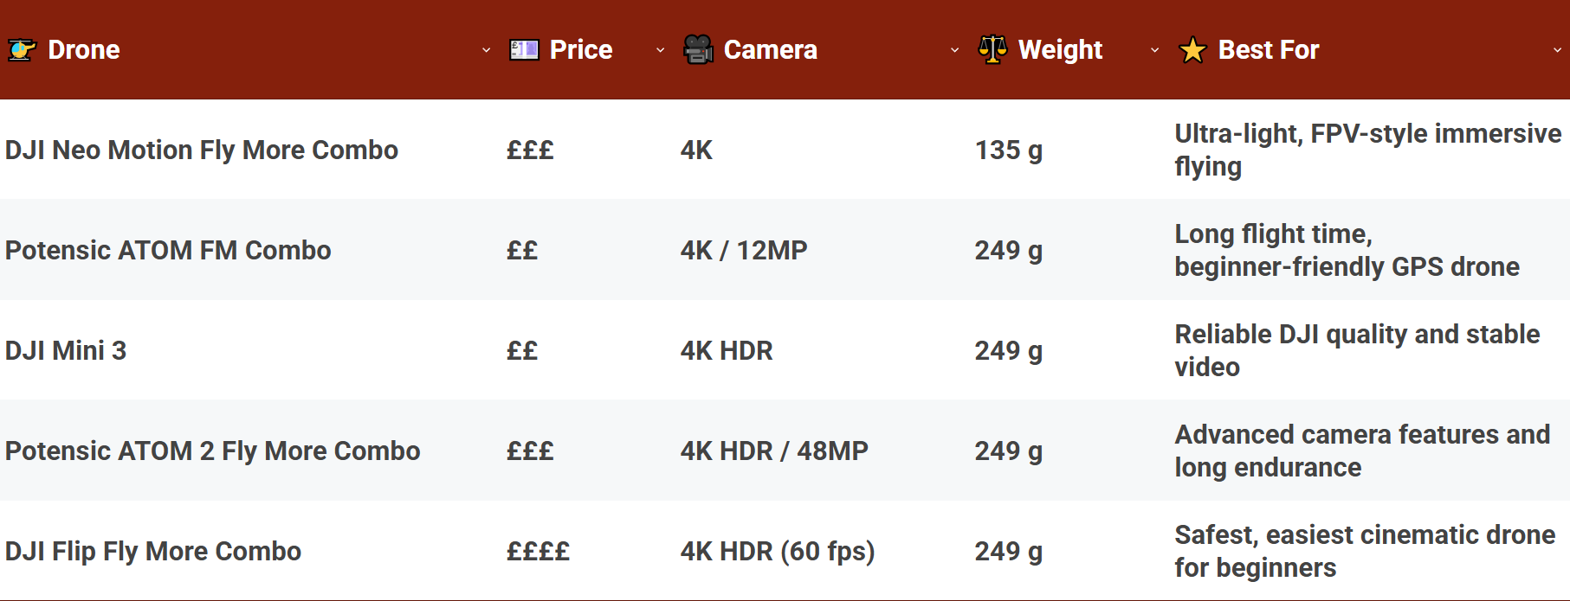Viewport: 1570px width, 601px height.
Task: Click the 135 g weight value
Action: (1007, 150)
